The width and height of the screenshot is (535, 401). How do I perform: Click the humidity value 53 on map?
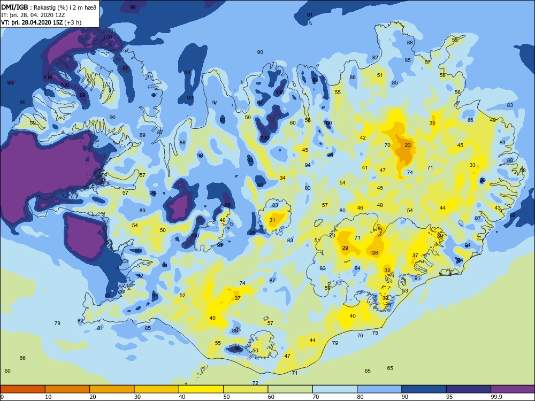405,291
